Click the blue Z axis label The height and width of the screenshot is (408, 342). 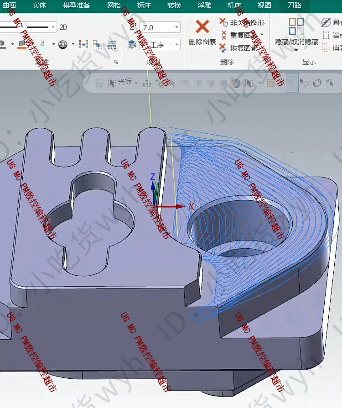pos(153,177)
